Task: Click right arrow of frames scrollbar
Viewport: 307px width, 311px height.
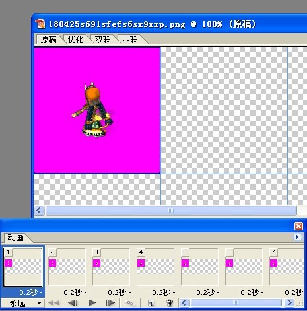Action: 289,303
